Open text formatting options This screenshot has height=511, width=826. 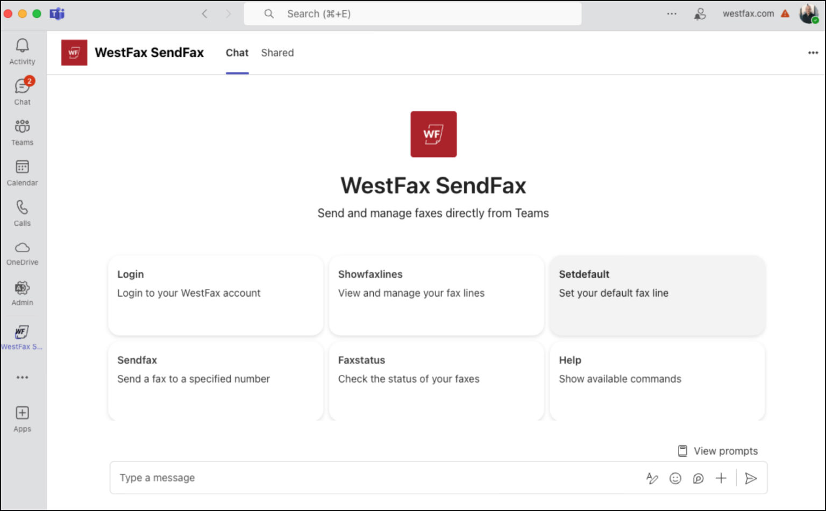pyautogui.click(x=652, y=478)
